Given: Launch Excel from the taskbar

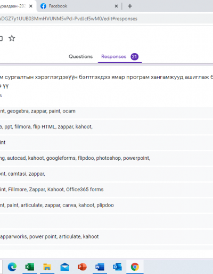Looking at the screenshot, I should point(30,267).
